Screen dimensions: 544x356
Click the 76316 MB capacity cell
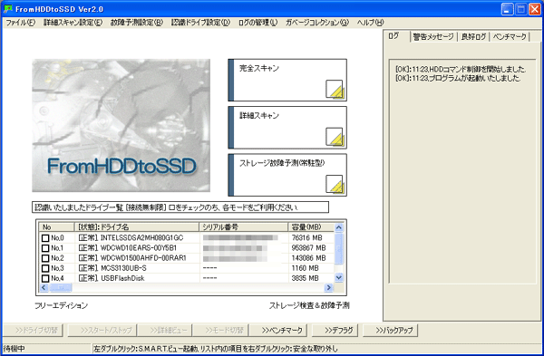(306, 238)
